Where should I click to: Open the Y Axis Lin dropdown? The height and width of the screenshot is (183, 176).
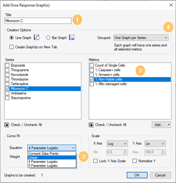pos(155,144)
